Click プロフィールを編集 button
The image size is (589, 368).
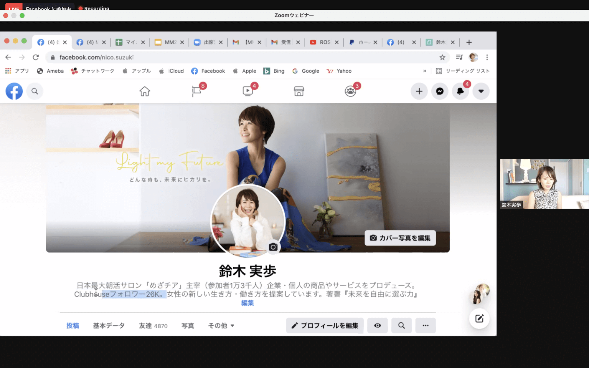(x=325, y=326)
